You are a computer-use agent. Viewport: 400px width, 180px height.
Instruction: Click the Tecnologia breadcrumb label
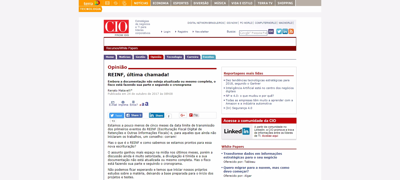[90, 9]
